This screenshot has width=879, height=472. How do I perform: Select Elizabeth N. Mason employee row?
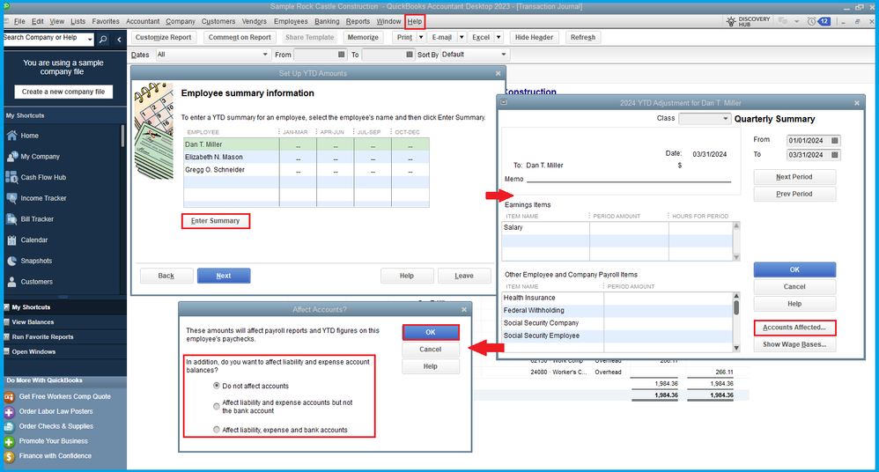pyautogui.click(x=307, y=157)
